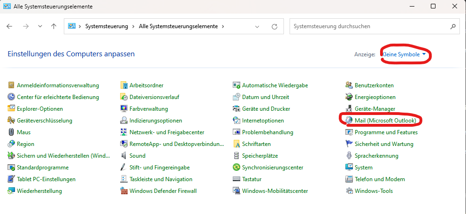Click the Geräte-Manager icon
The height and width of the screenshot is (214, 466).
pyautogui.click(x=349, y=109)
